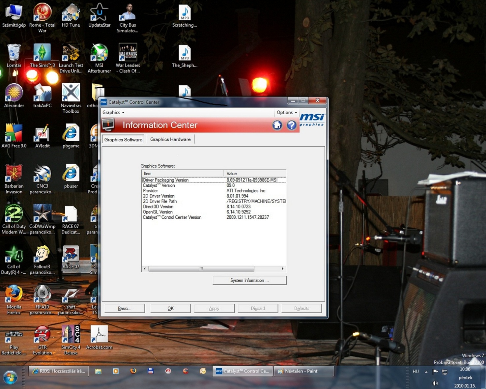Click the list's left scroll arrow
The image size is (486, 389).
(x=145, y=269)
